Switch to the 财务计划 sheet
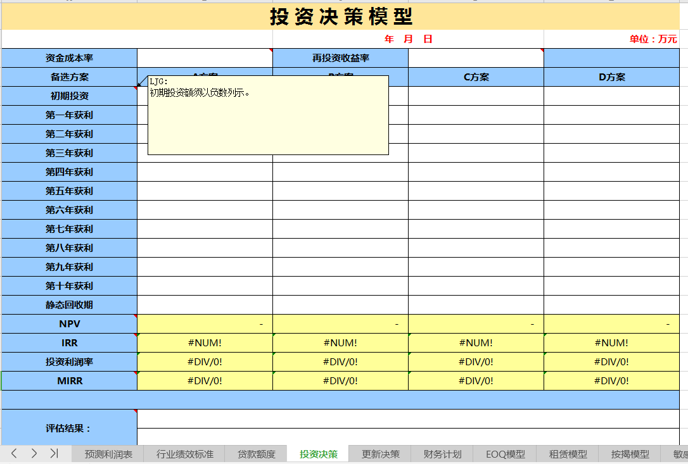 (443, 453)
